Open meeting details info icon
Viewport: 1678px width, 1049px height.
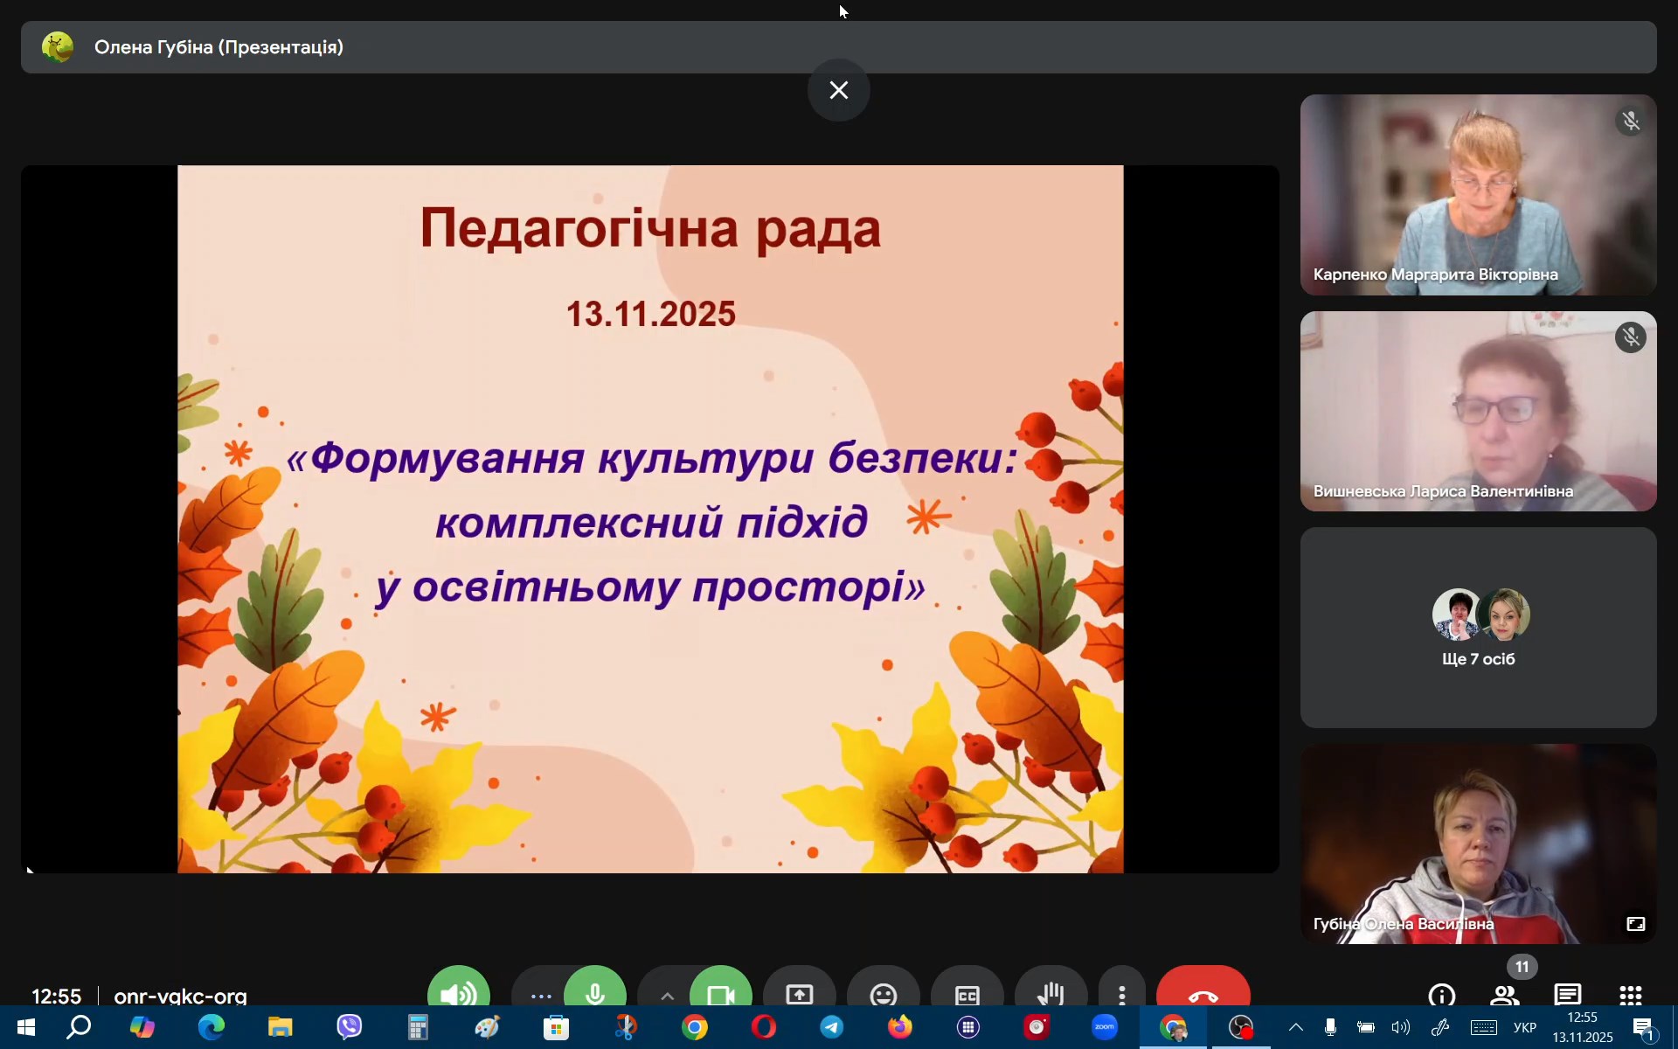1441,994
